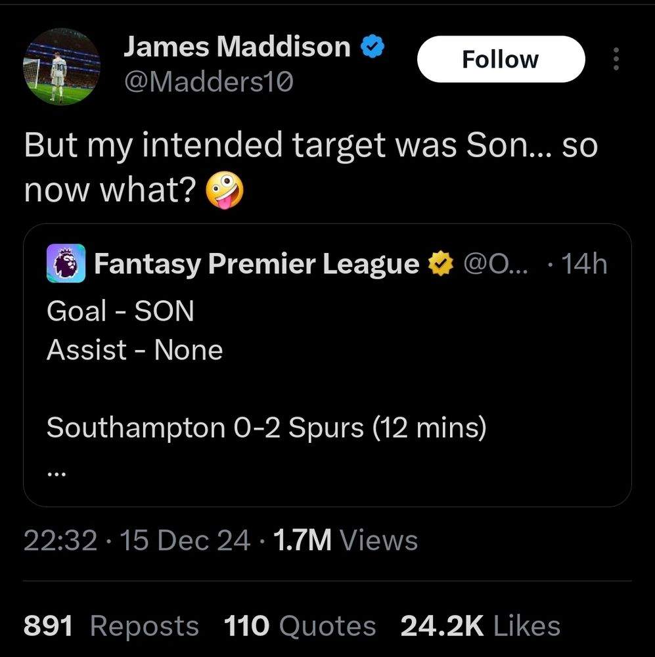Click the zany face emoji in tweet
This screenshot has width=655, height=657.
click(225, 191)
